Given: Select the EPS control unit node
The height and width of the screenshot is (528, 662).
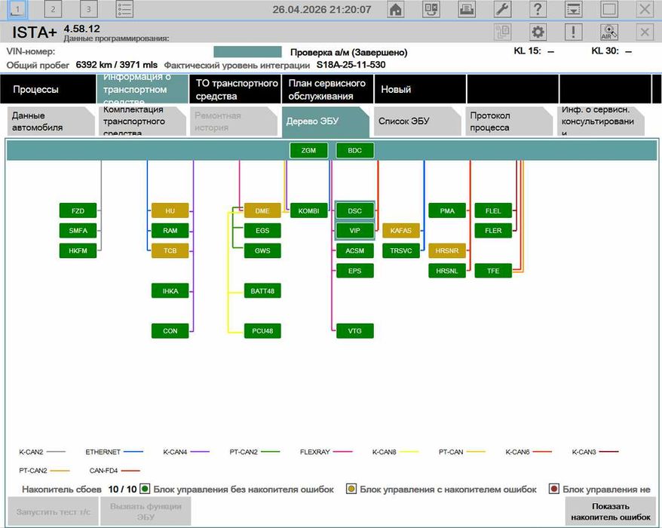Looking at the screenshot, I should click(354, 271).
